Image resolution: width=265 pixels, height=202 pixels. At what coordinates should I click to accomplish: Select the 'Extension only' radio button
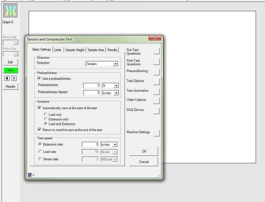click(x=46, y=119)
